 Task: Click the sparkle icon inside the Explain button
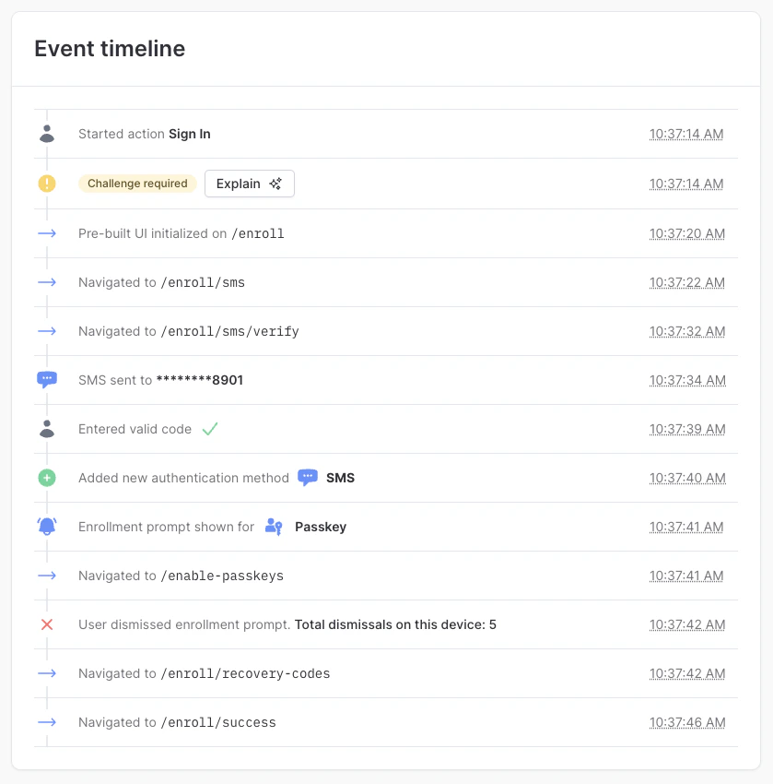[276, 184]
